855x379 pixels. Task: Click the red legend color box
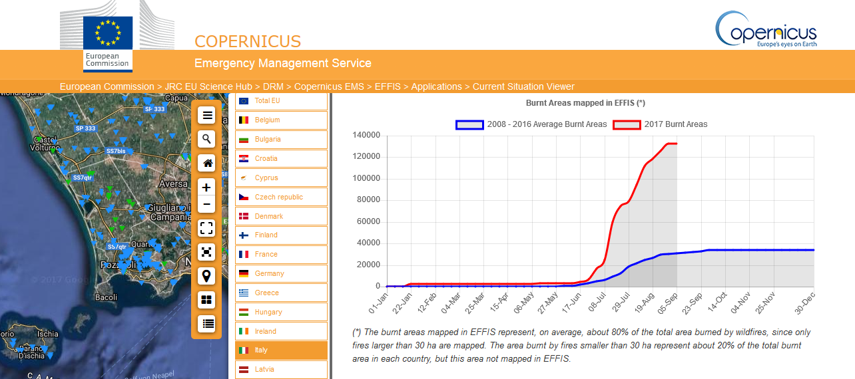[x=627, y=124]
